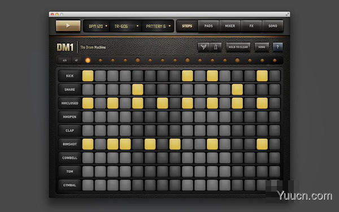Viewport: 339px width, 212px height.
Task: Enable Clap step 13
Action: click(x=237, y=131)
